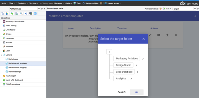This screenshot has height=98, width=199.
Task: Open the Publication menu
Action: click(x=23, y=3)
